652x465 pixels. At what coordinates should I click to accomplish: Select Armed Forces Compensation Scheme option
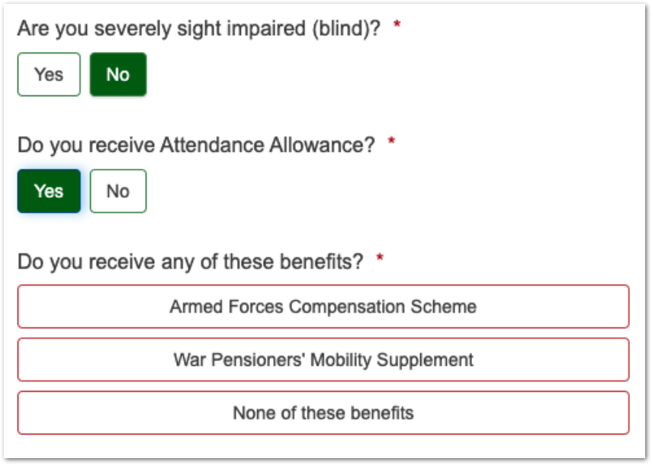(x=323, y=307)
